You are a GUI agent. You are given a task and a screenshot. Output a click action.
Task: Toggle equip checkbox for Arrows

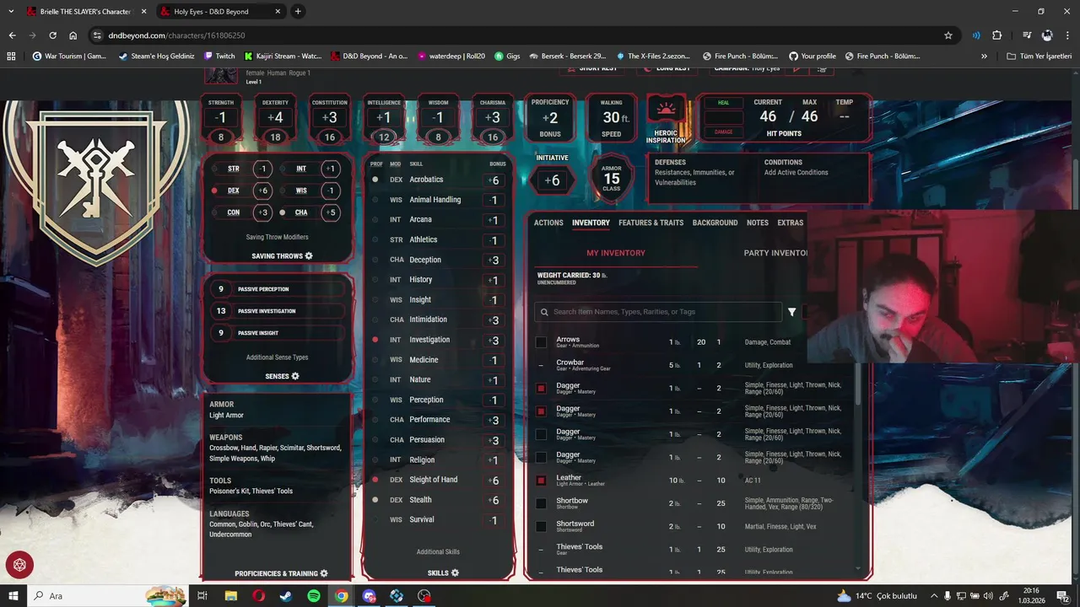(x=541, y=342)
